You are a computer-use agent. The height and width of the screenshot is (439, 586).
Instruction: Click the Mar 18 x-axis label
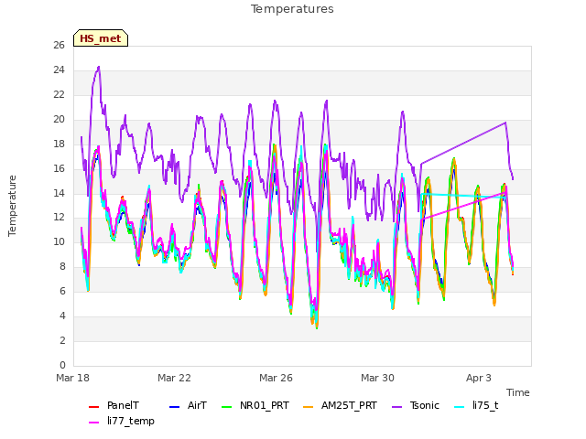72,378
